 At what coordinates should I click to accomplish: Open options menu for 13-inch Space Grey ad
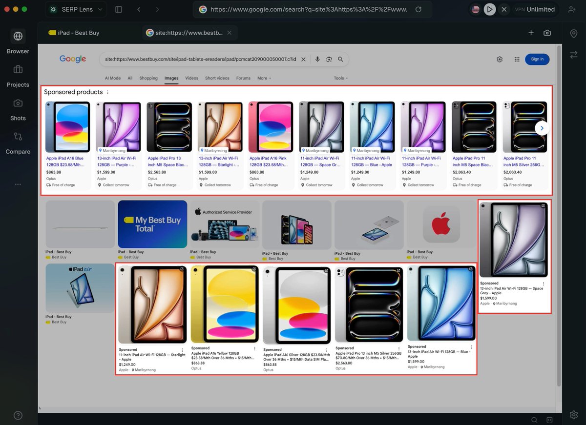click(x=544, y=283)
